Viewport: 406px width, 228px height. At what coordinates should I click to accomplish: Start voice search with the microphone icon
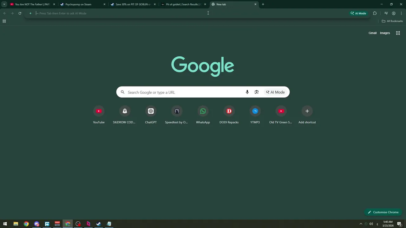pos(247,92)
